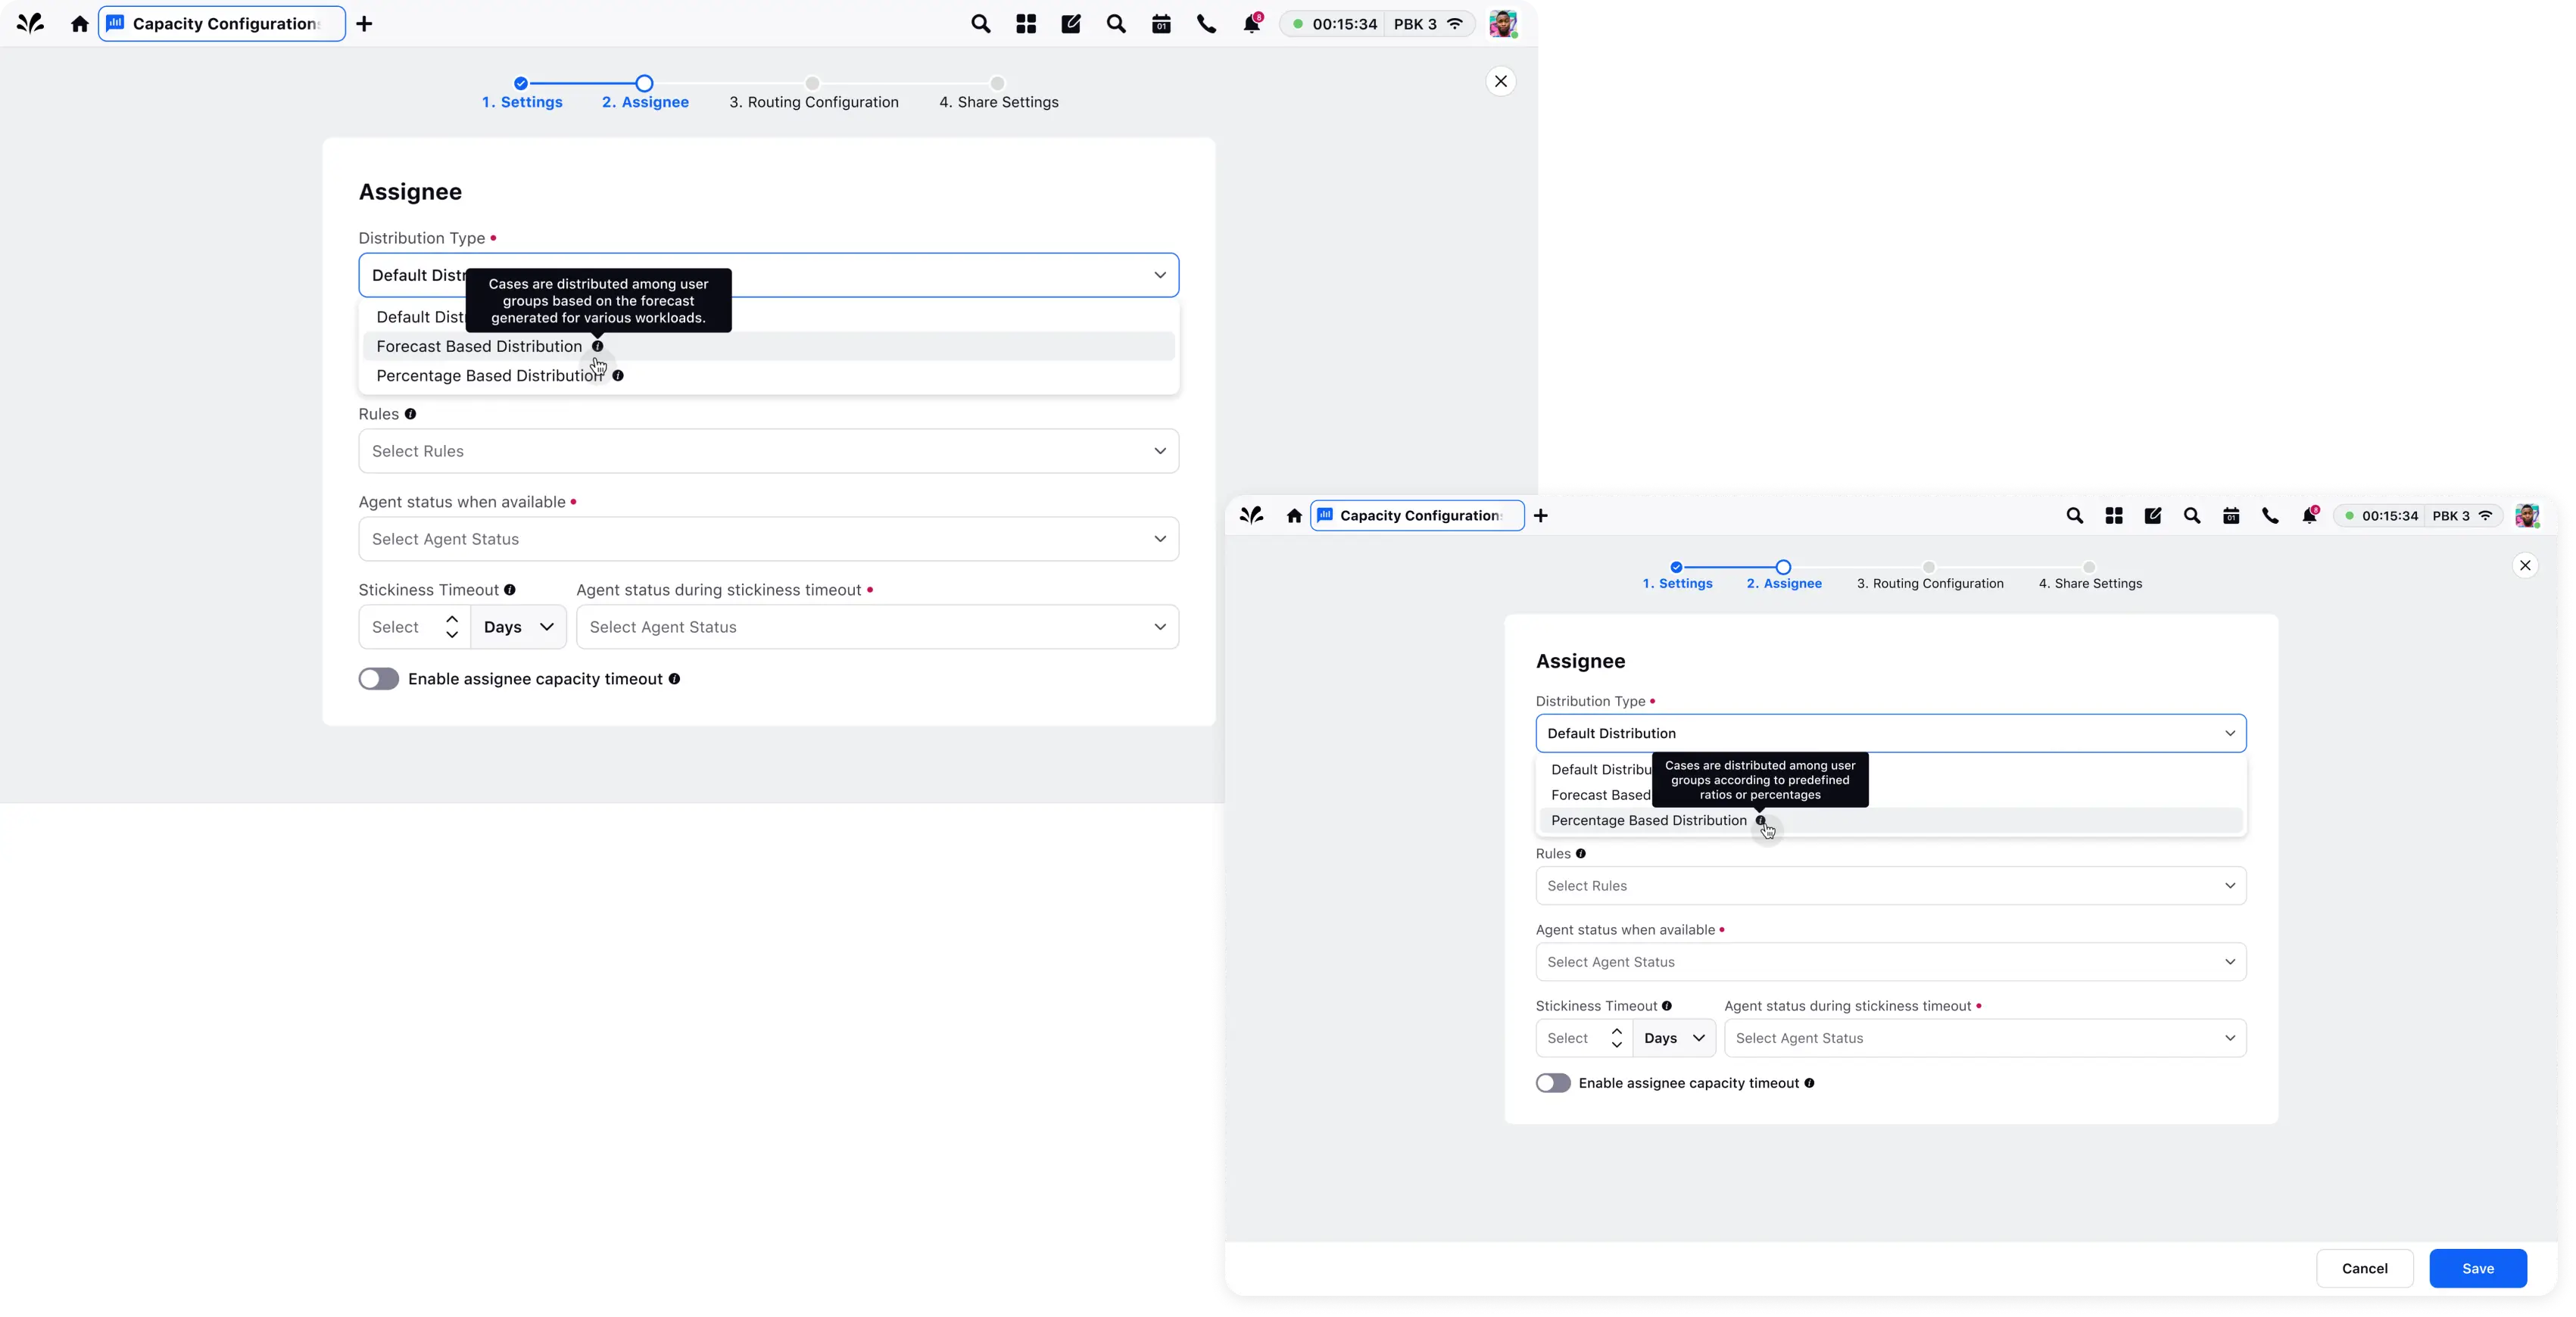Viewport: 2576px width, 1317px height.
Task: Click the home icon in top navigation
Action: [x=79, y=23]
